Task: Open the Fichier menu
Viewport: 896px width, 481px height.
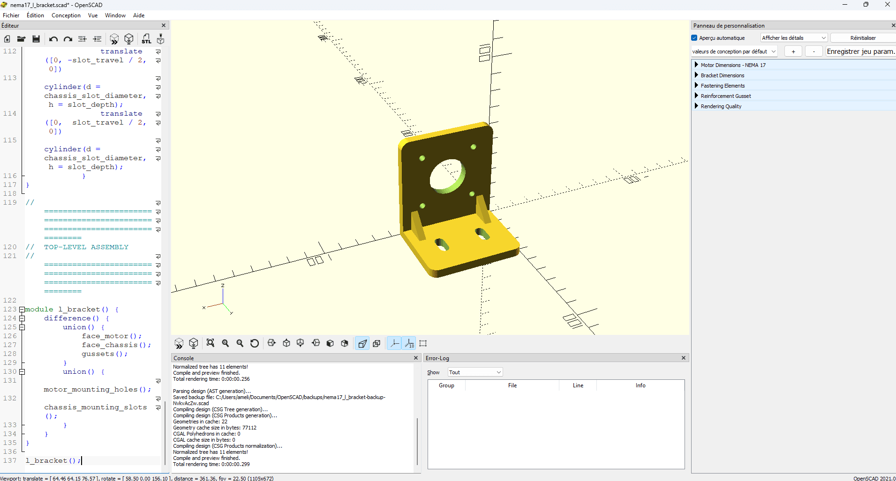Action: pyautogui.click(x=11, y=15)
